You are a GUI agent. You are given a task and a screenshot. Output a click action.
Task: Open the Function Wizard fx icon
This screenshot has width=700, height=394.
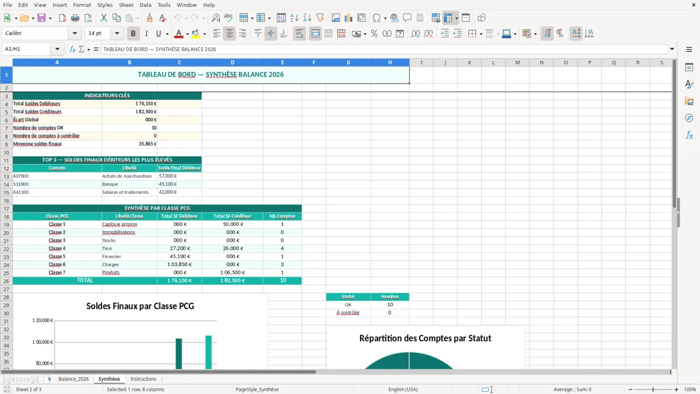(x=72, y=49)
